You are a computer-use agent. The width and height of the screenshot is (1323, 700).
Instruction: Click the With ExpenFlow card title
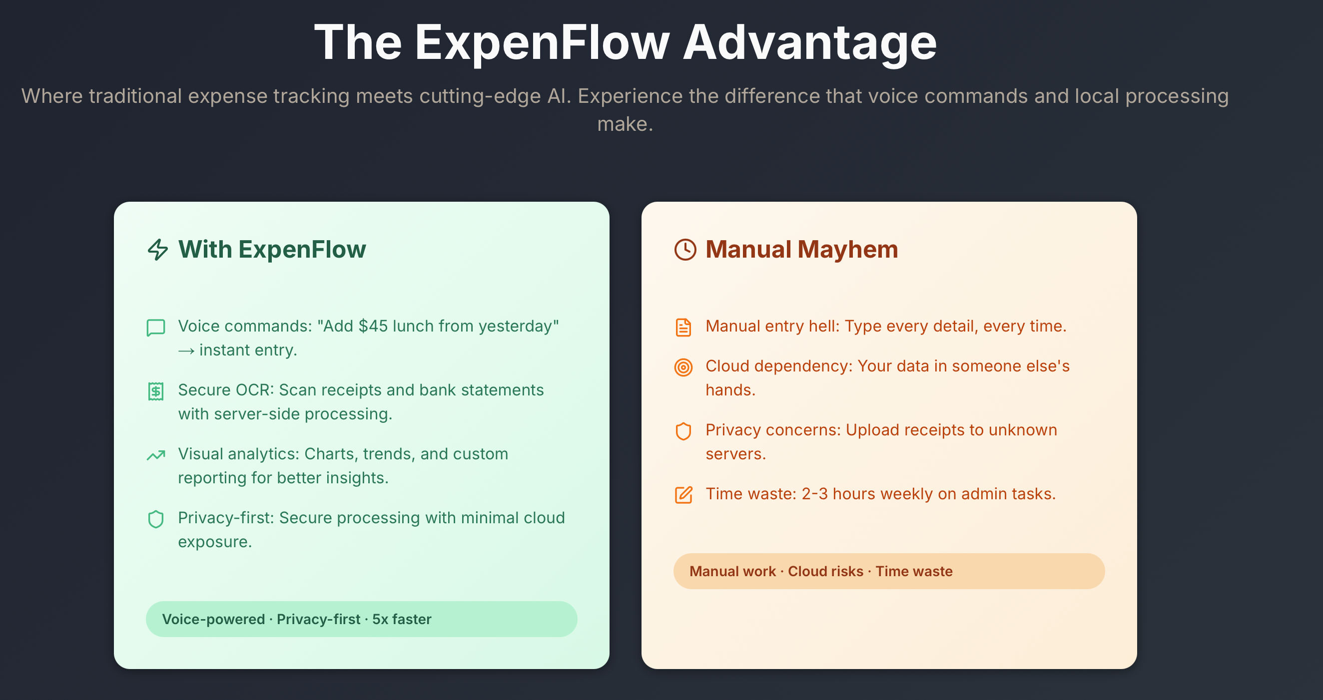pyautogui.click(x=272, y=250)
